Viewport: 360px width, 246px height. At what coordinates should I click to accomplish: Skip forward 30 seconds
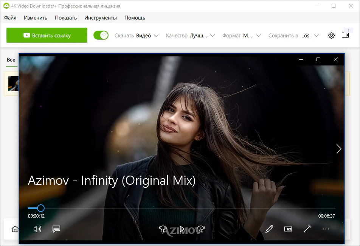pyautogui.click(x=200, y=229)
